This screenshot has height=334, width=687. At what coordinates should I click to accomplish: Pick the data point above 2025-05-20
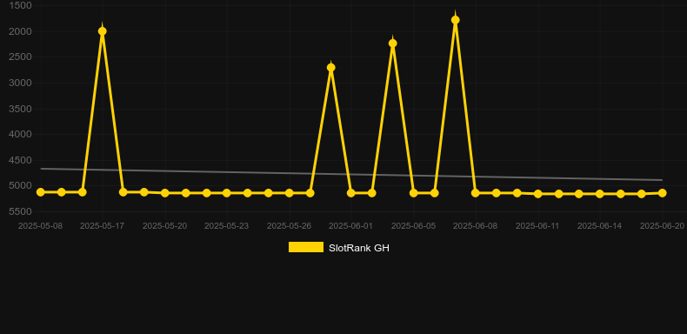[x=164, y=193]
